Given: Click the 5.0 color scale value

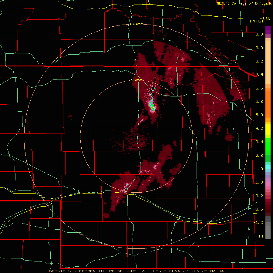Looking at the screenshot, I should pyautogui.click(x=259, y=115).
